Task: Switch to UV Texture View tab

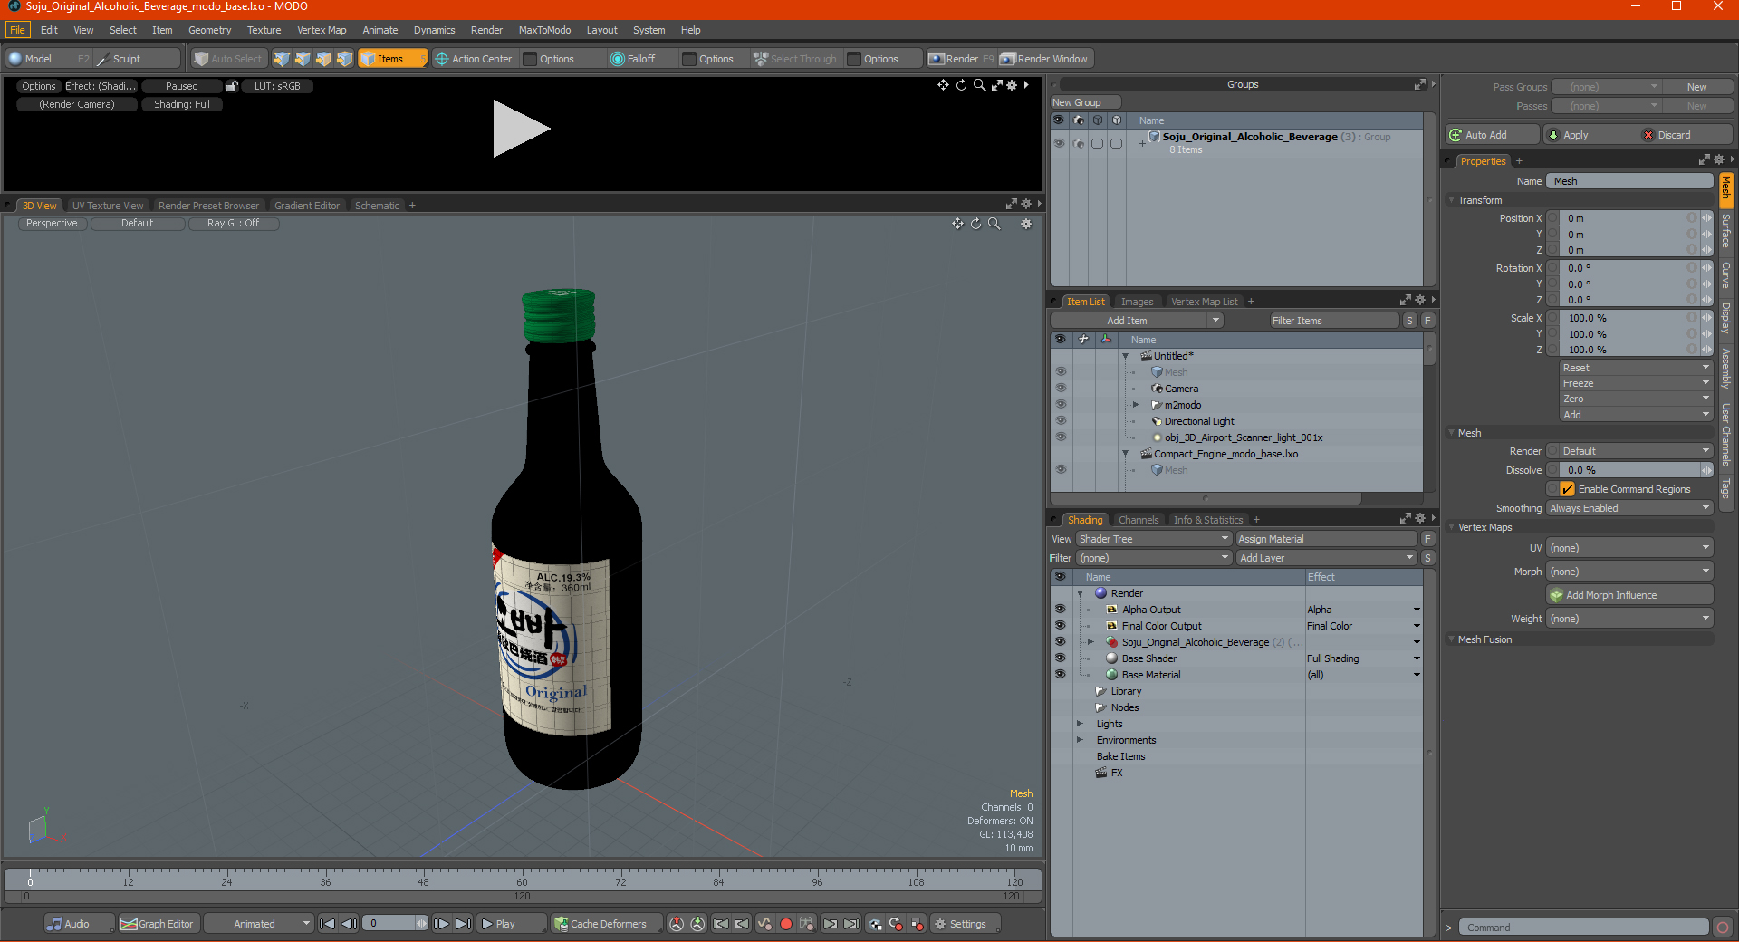Action: pyautogui.click(x=108, y=206)
